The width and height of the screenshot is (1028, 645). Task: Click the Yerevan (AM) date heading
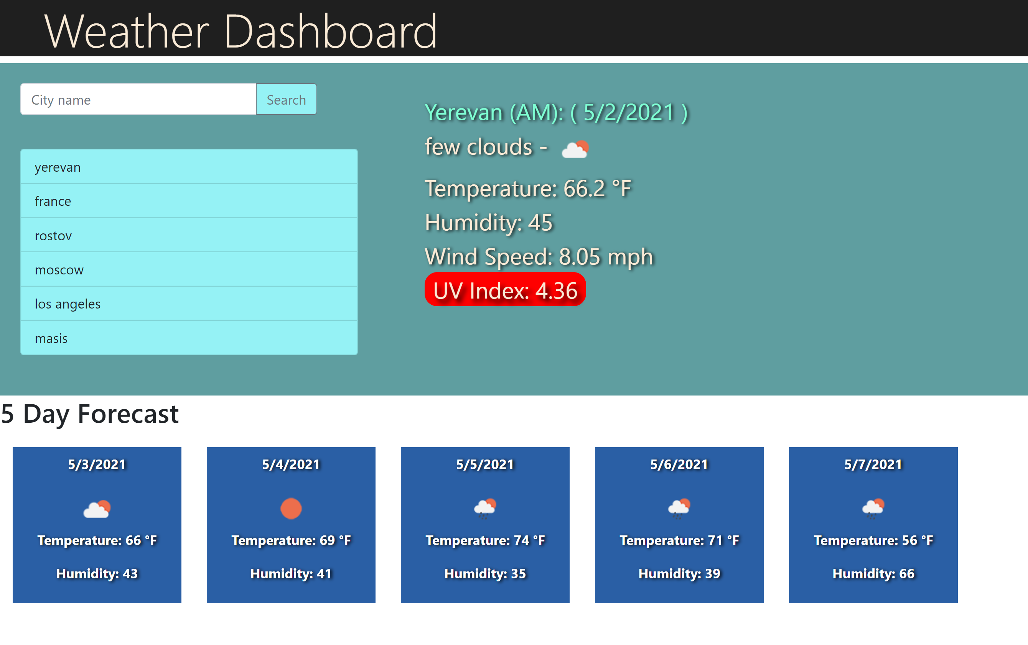coord(556,113)
